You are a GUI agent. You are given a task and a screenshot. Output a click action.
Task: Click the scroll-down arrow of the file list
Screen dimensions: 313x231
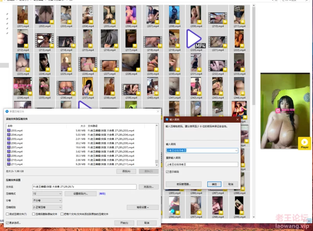coord(157,165)
